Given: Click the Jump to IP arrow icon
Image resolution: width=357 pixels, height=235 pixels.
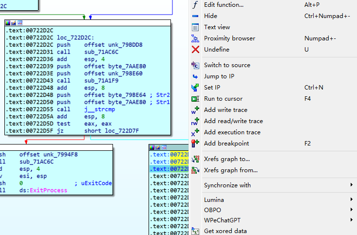Looking at the screenshot, I should (195, 77).
